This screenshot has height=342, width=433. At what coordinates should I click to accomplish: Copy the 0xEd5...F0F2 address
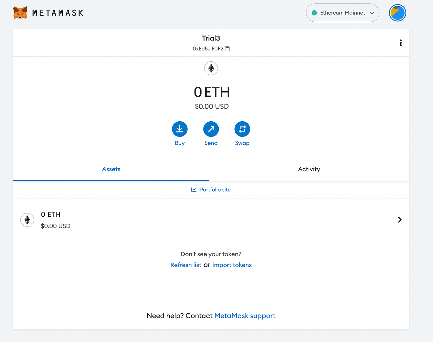coord(227,49)
